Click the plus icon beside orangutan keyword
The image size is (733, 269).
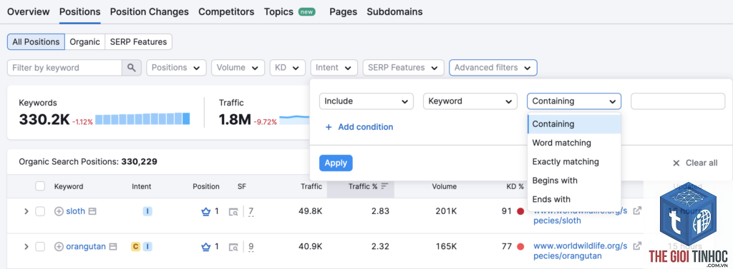(59, 247)
